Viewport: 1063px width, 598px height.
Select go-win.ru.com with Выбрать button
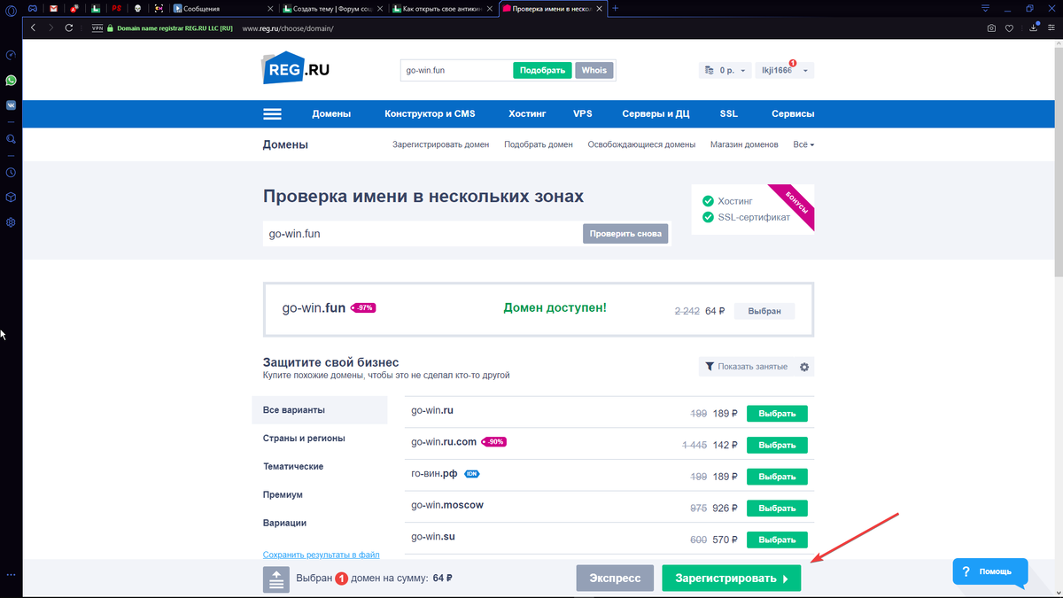point(777,445)
